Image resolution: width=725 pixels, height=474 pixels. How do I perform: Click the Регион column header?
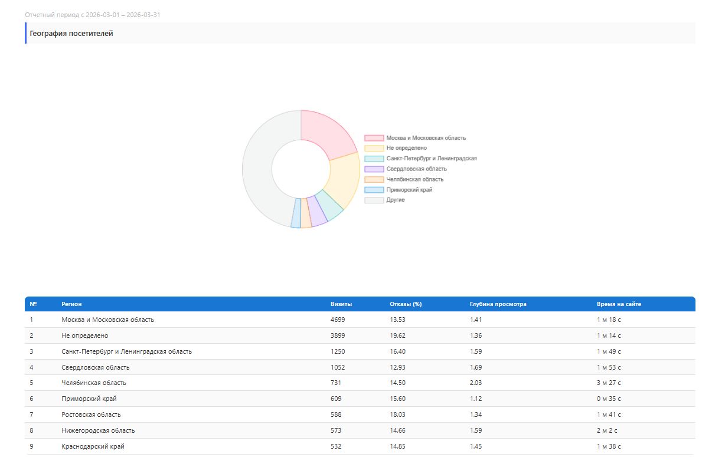[71, 304]
